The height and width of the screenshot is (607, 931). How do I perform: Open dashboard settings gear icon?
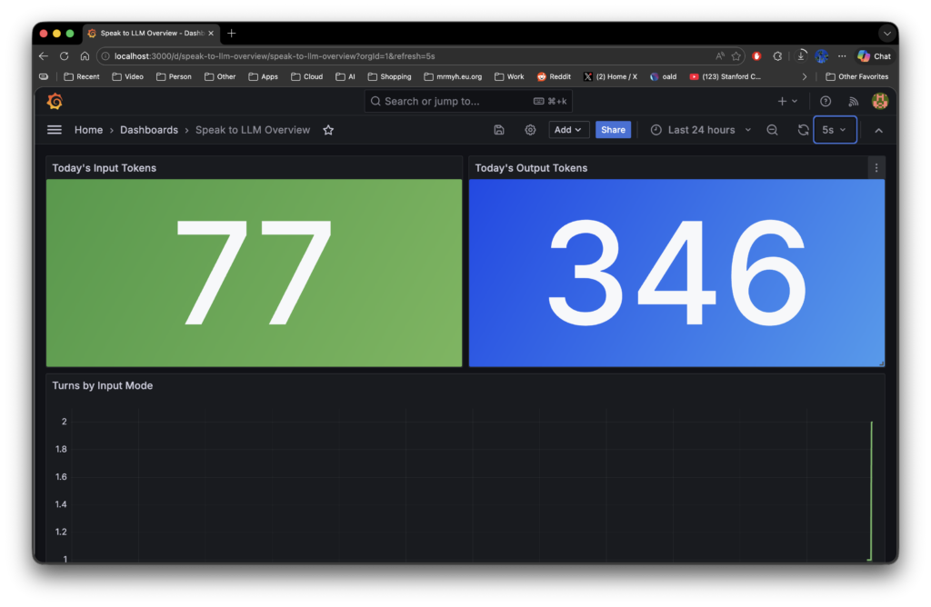[x=530, y=130]
